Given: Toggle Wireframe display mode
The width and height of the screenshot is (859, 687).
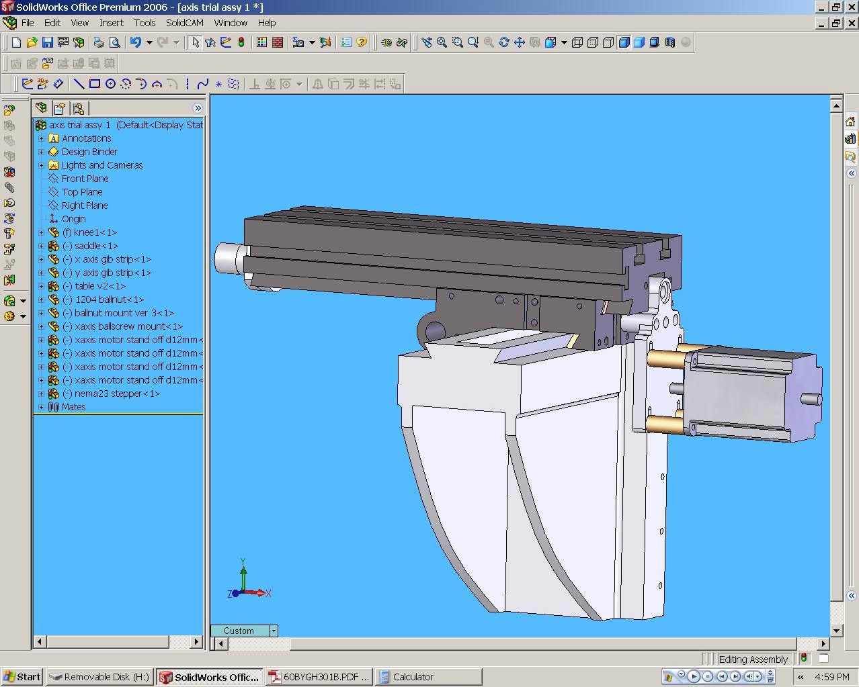Looking at the screenshot, I should pos(577,42).
